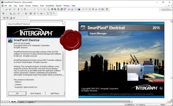Switch to the Layout2 tab
Screen dimensions: 173x106
coord(31,102)
